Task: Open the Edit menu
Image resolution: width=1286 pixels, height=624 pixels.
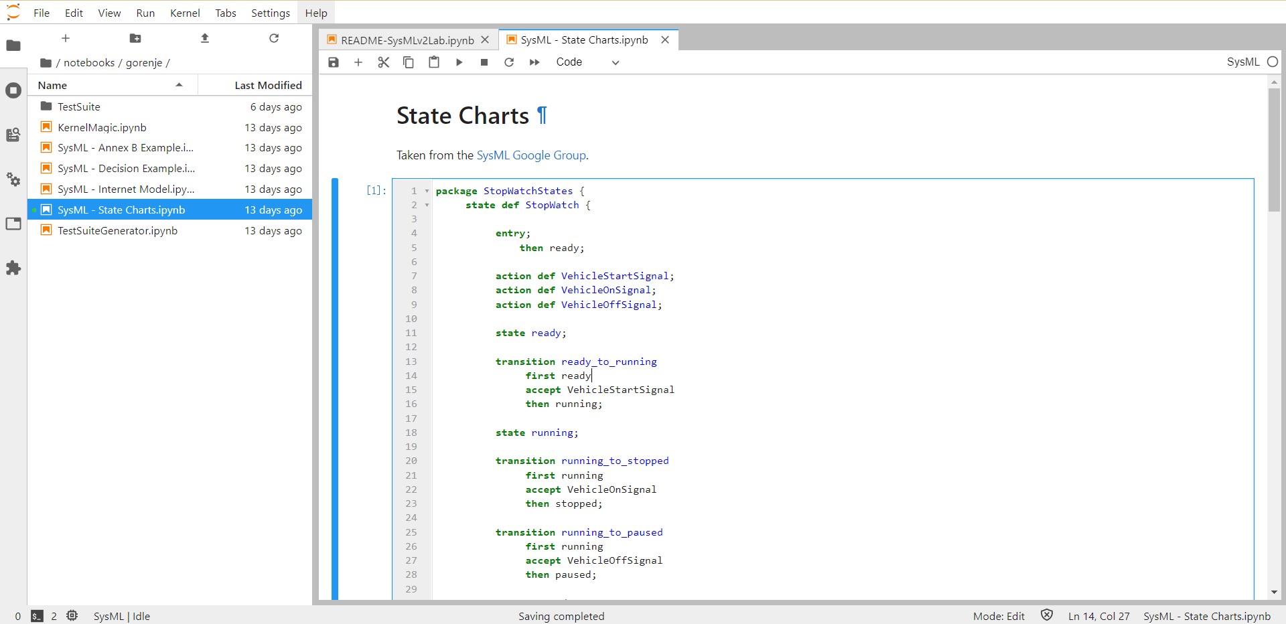Action: click(x=74, y=13)
